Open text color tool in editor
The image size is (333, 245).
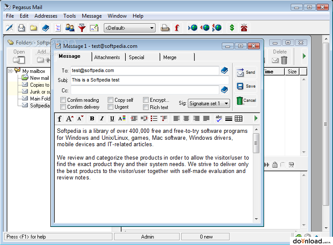point(122,119)
